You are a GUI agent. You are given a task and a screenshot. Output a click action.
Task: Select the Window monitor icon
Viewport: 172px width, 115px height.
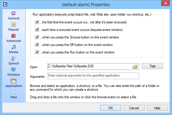click(x=14, y=70)
